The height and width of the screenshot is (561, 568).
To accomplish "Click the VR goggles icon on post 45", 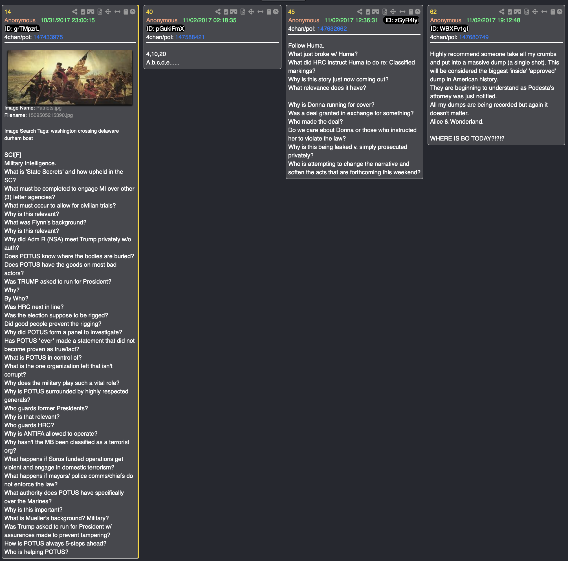I will pos(375,12).
